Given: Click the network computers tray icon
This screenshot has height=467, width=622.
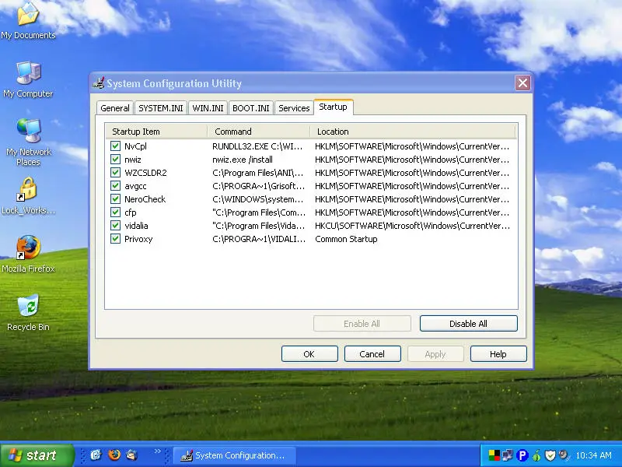Looking at the screenshot, I should click(508, 455).
